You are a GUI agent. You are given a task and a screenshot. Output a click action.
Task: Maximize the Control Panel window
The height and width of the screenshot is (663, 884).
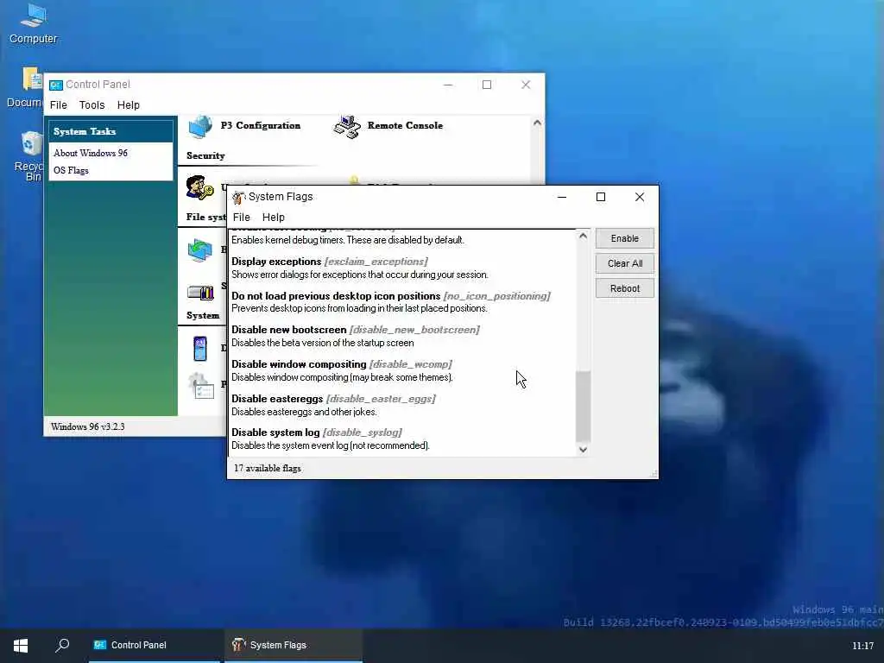[x=487, y=85]
